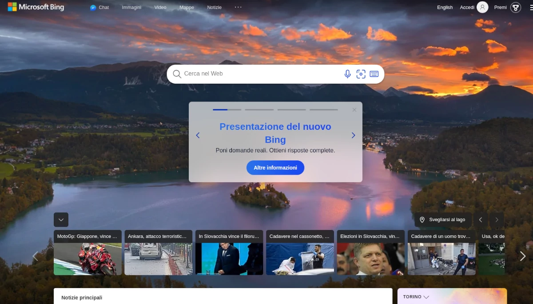The height and width of the screenshot is (304, 533).
Task: Click the magnifying glass search icon
Action: [x=177, y=74]
